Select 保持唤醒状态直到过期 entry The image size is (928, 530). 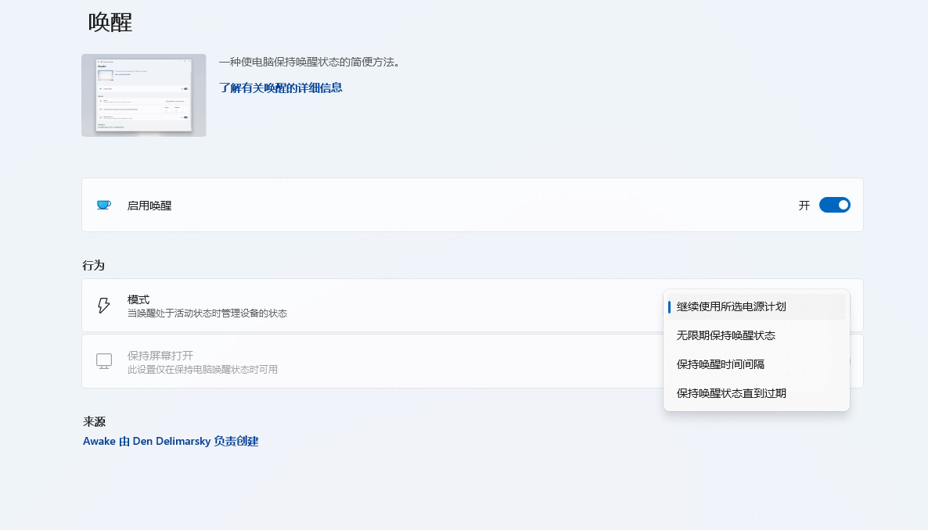tap(757, 393)
